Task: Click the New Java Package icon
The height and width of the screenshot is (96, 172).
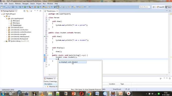Action: 35,7
